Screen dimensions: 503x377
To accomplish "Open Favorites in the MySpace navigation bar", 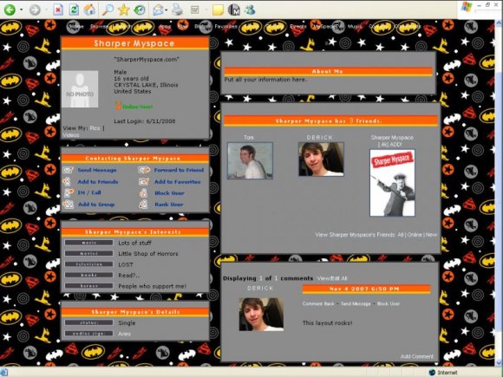I will tap(225, 26).
